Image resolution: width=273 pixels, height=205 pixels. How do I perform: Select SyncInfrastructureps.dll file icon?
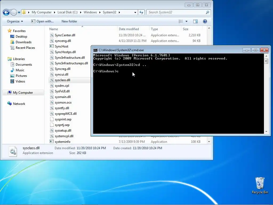pyautogui.click(x=52, y=63)
